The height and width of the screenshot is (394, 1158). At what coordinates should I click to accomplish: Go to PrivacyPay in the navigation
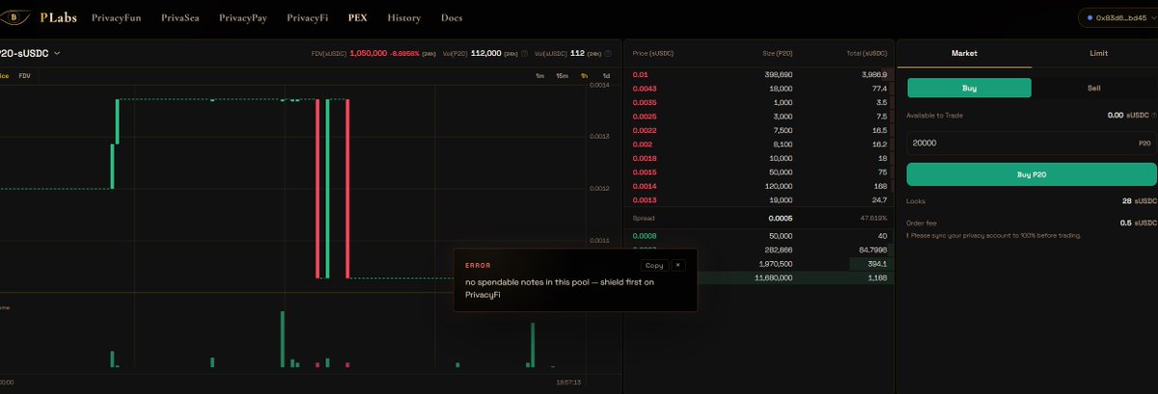243,17
